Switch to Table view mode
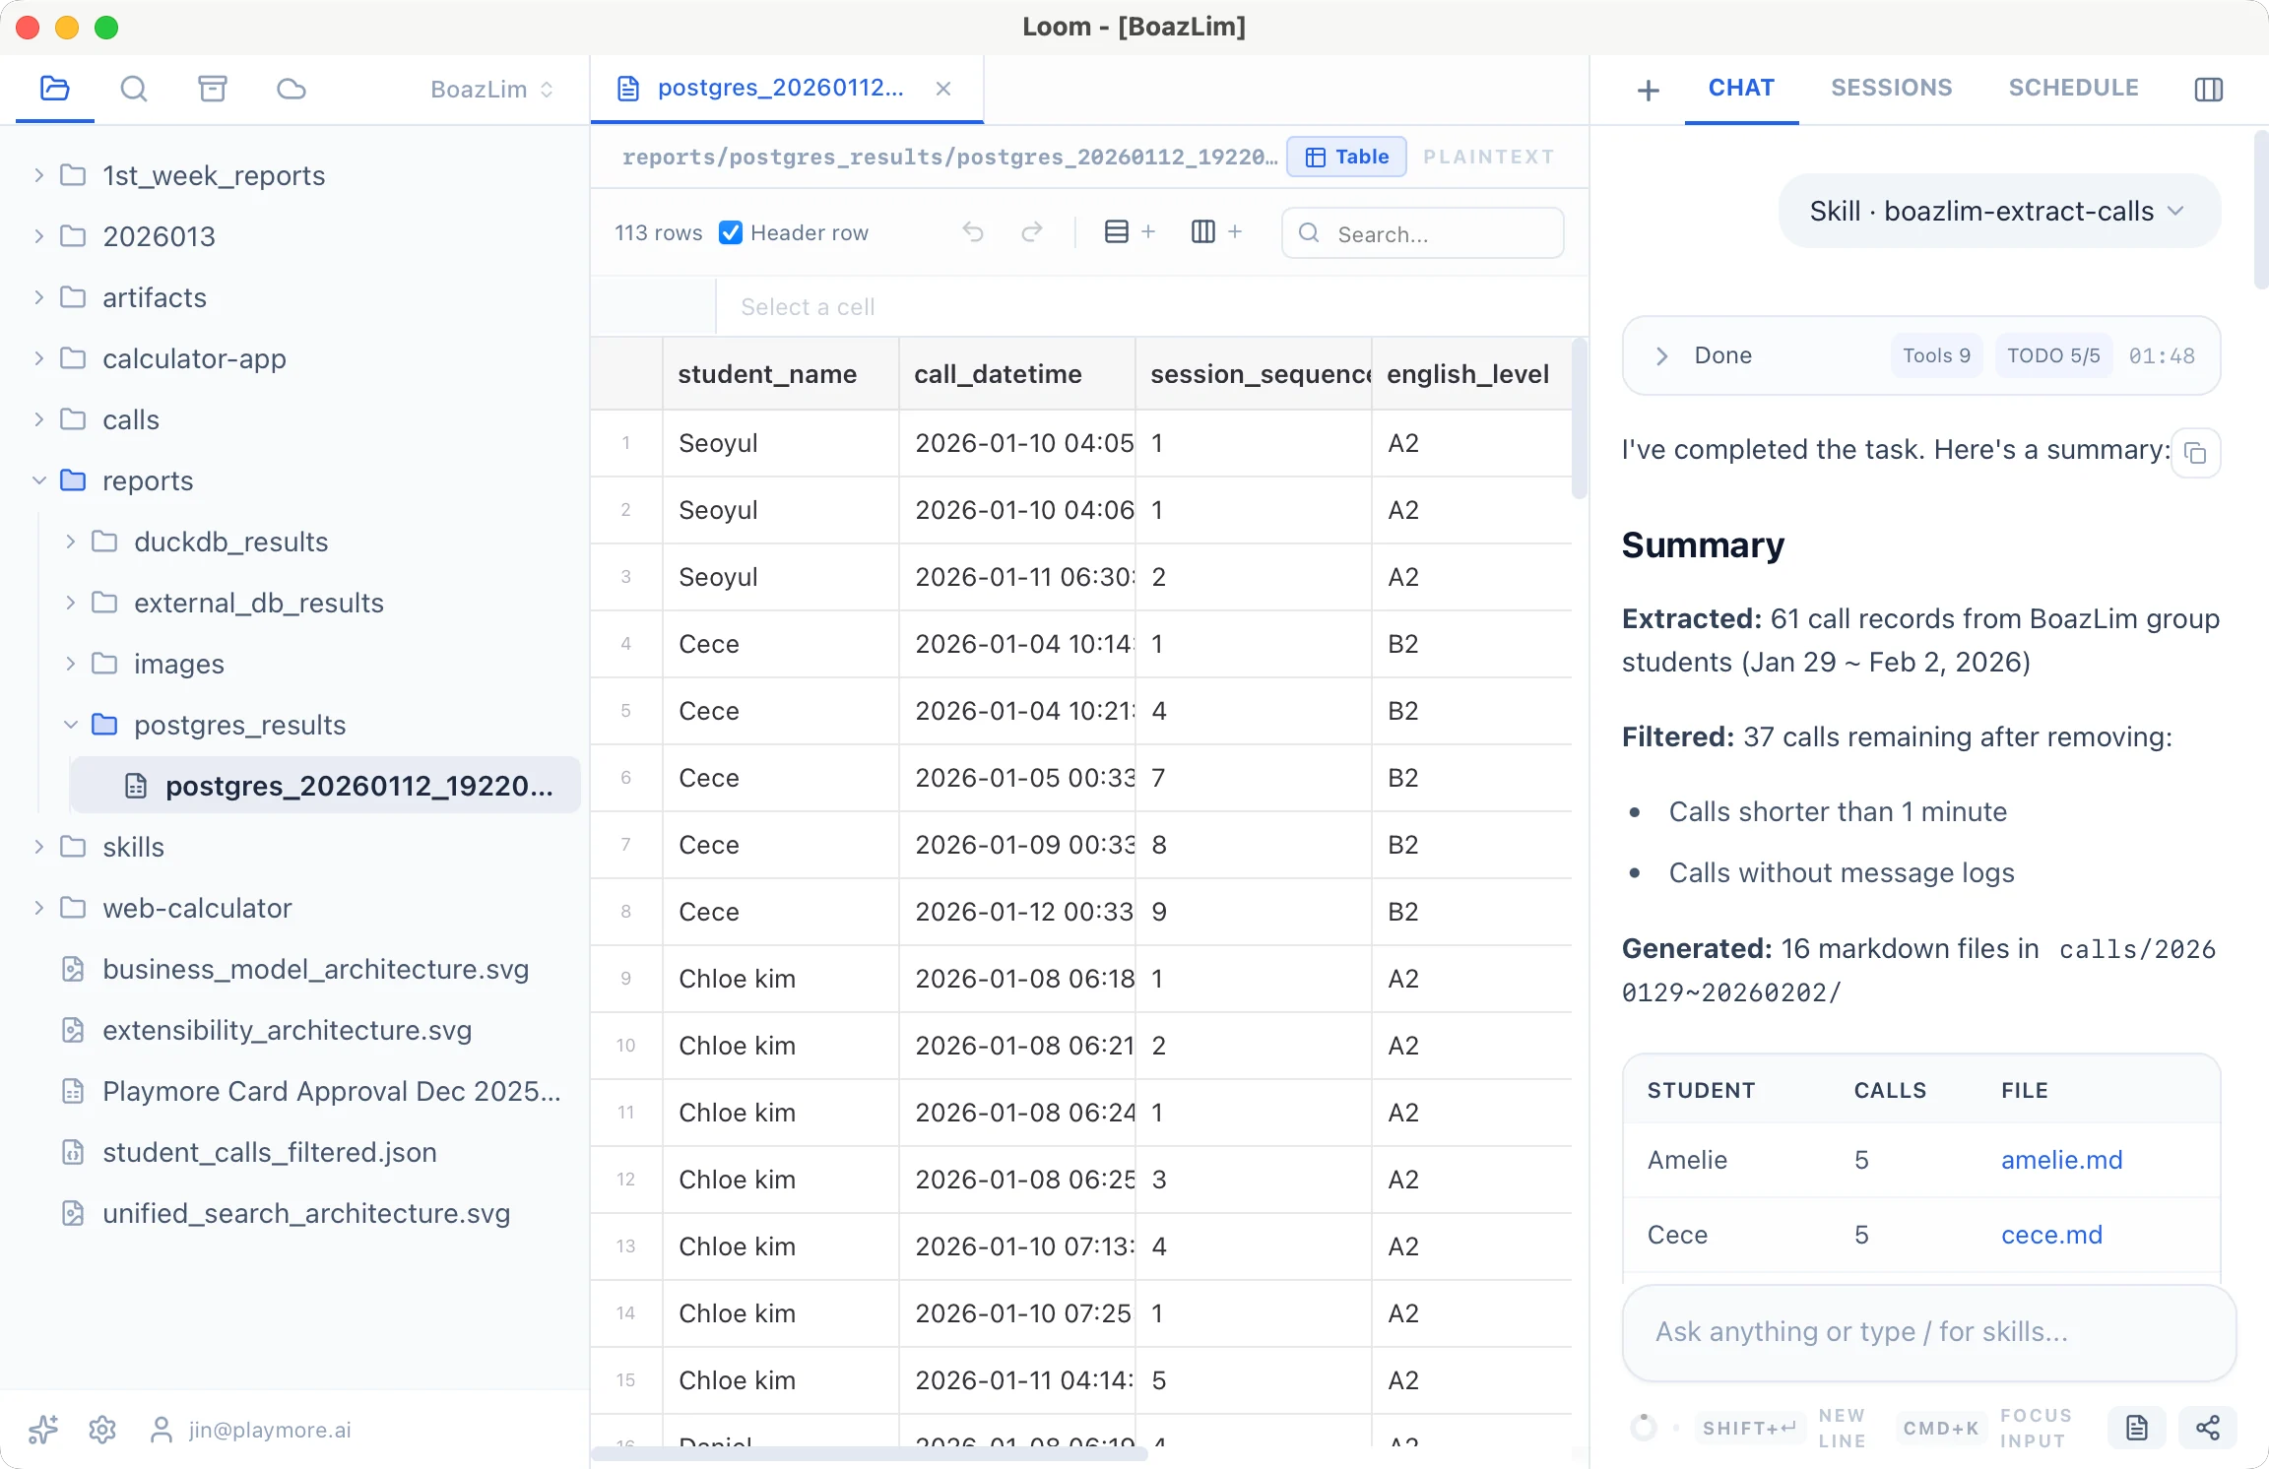Viewport: 2269px width, 1469px height. [1346, 157]
